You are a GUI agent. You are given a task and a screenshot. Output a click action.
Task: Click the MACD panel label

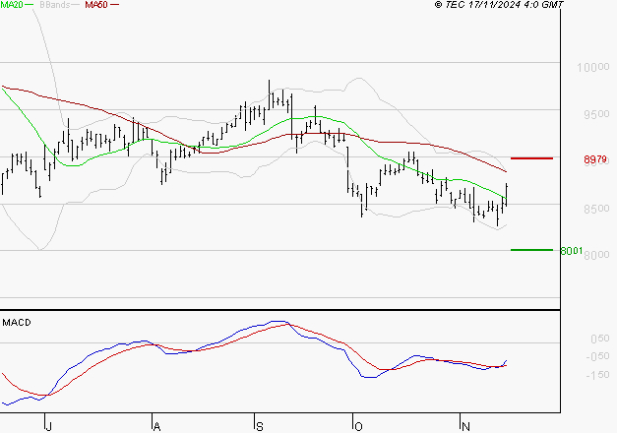17,323
